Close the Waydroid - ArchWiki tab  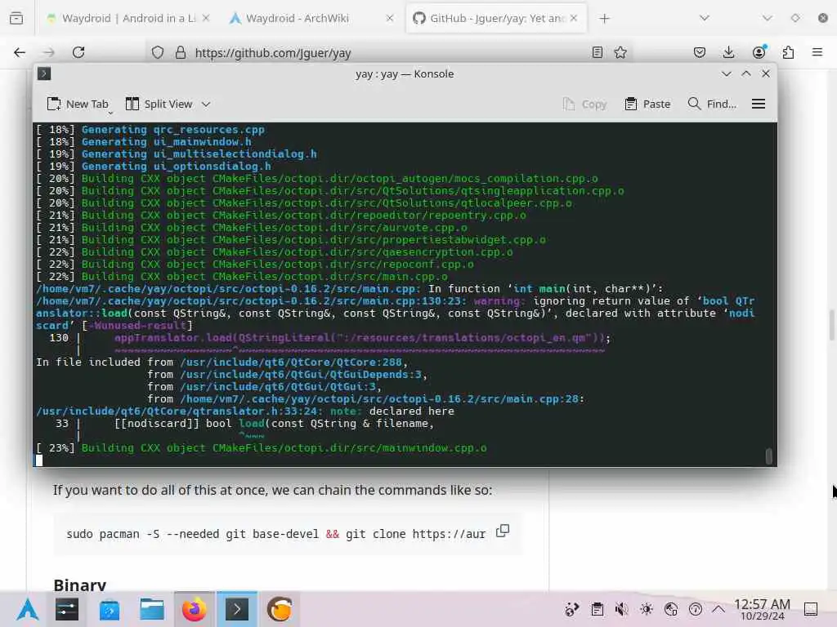[390, 18]
